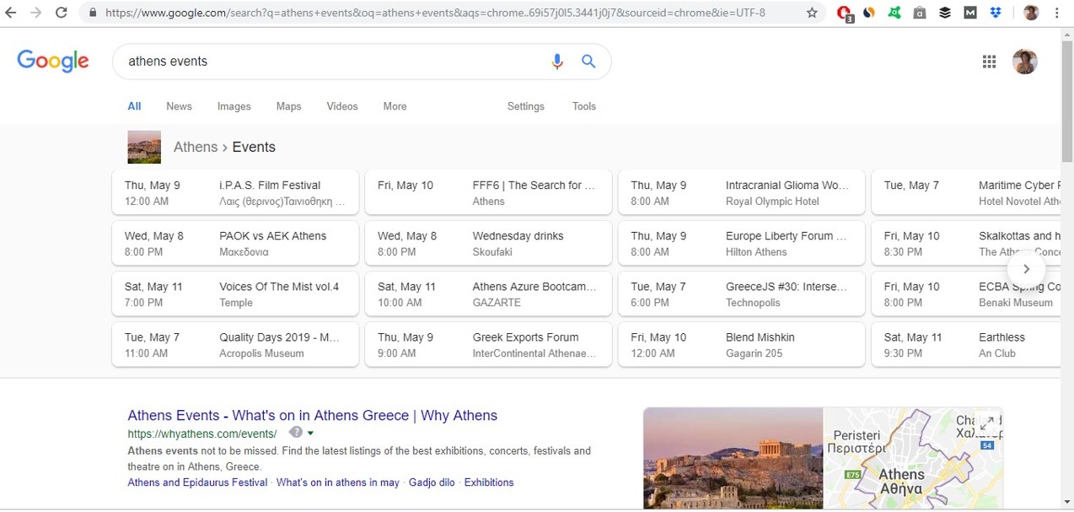
Task: Open the Voices Of The Mist vol.4 event
Action: click(x=235, y=294)
